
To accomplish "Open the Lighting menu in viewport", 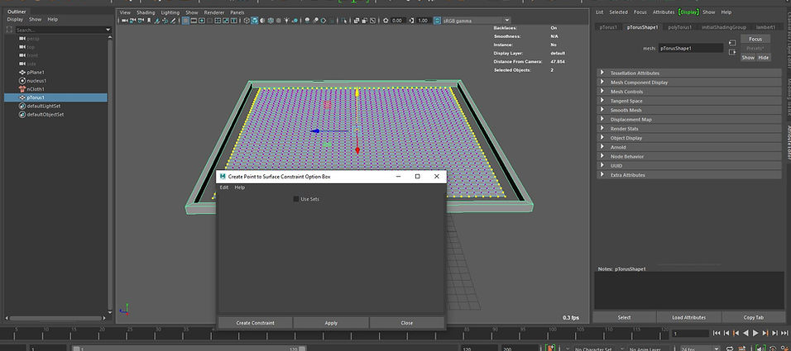I will pos(170,12).
